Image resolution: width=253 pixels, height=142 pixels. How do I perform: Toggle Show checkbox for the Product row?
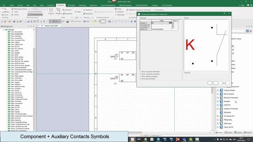(x=173, y=23)
